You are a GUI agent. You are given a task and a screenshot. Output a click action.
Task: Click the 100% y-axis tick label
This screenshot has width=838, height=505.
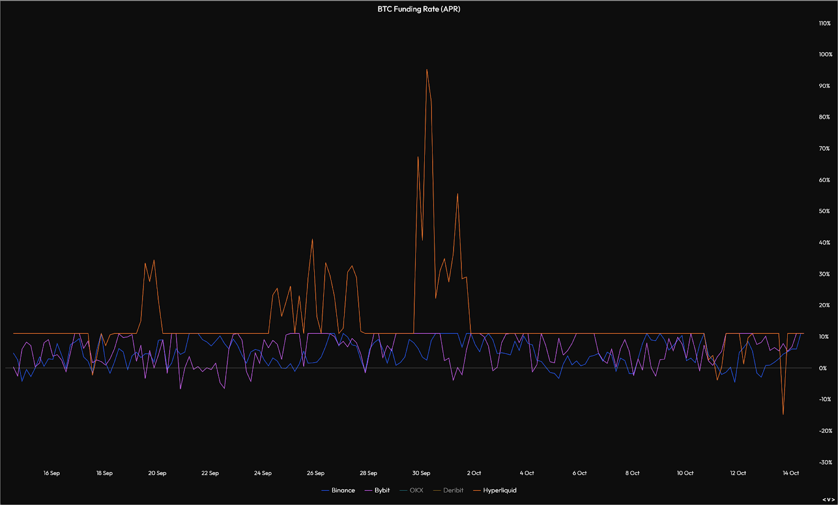click(x=825, y=54)
